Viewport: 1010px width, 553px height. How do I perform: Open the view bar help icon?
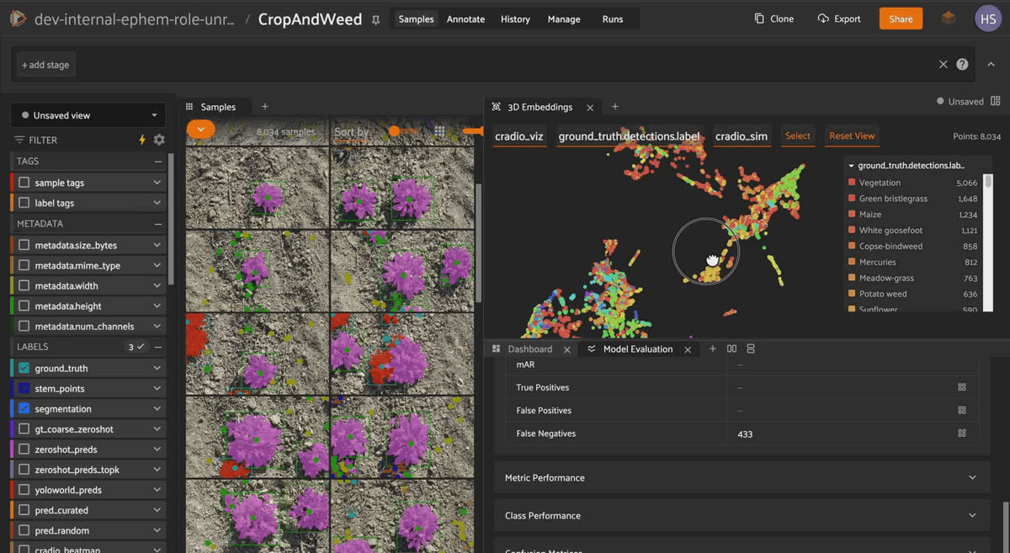click(962, 64)
